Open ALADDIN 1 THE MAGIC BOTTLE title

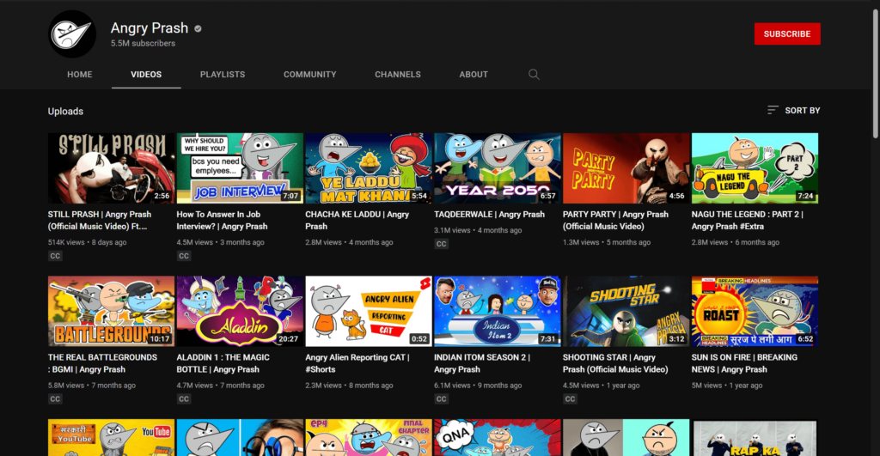pyautogui.click(x=223, y=363)
